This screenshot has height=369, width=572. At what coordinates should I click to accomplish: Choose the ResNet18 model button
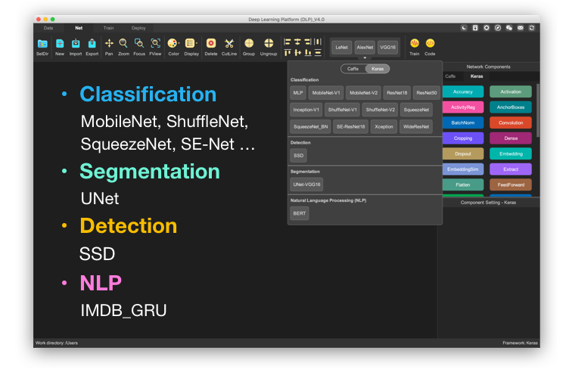click(x=396, y=92)
